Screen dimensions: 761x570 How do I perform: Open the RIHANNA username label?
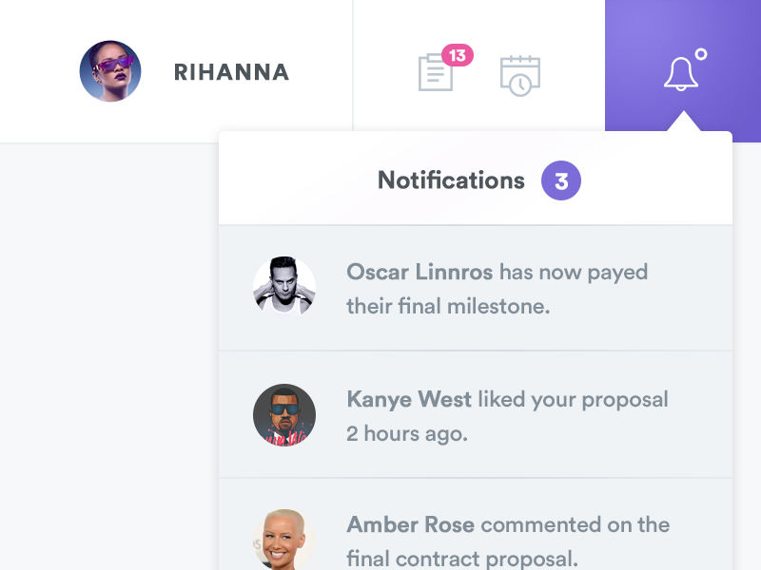[231, 72]
